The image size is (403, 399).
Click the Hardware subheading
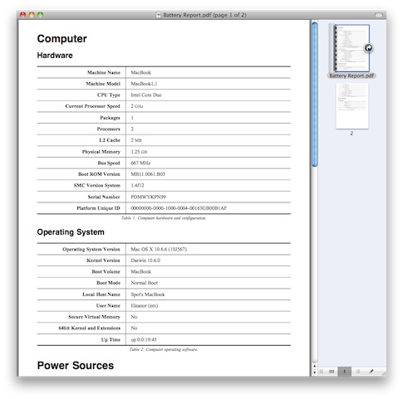[55, 56]
